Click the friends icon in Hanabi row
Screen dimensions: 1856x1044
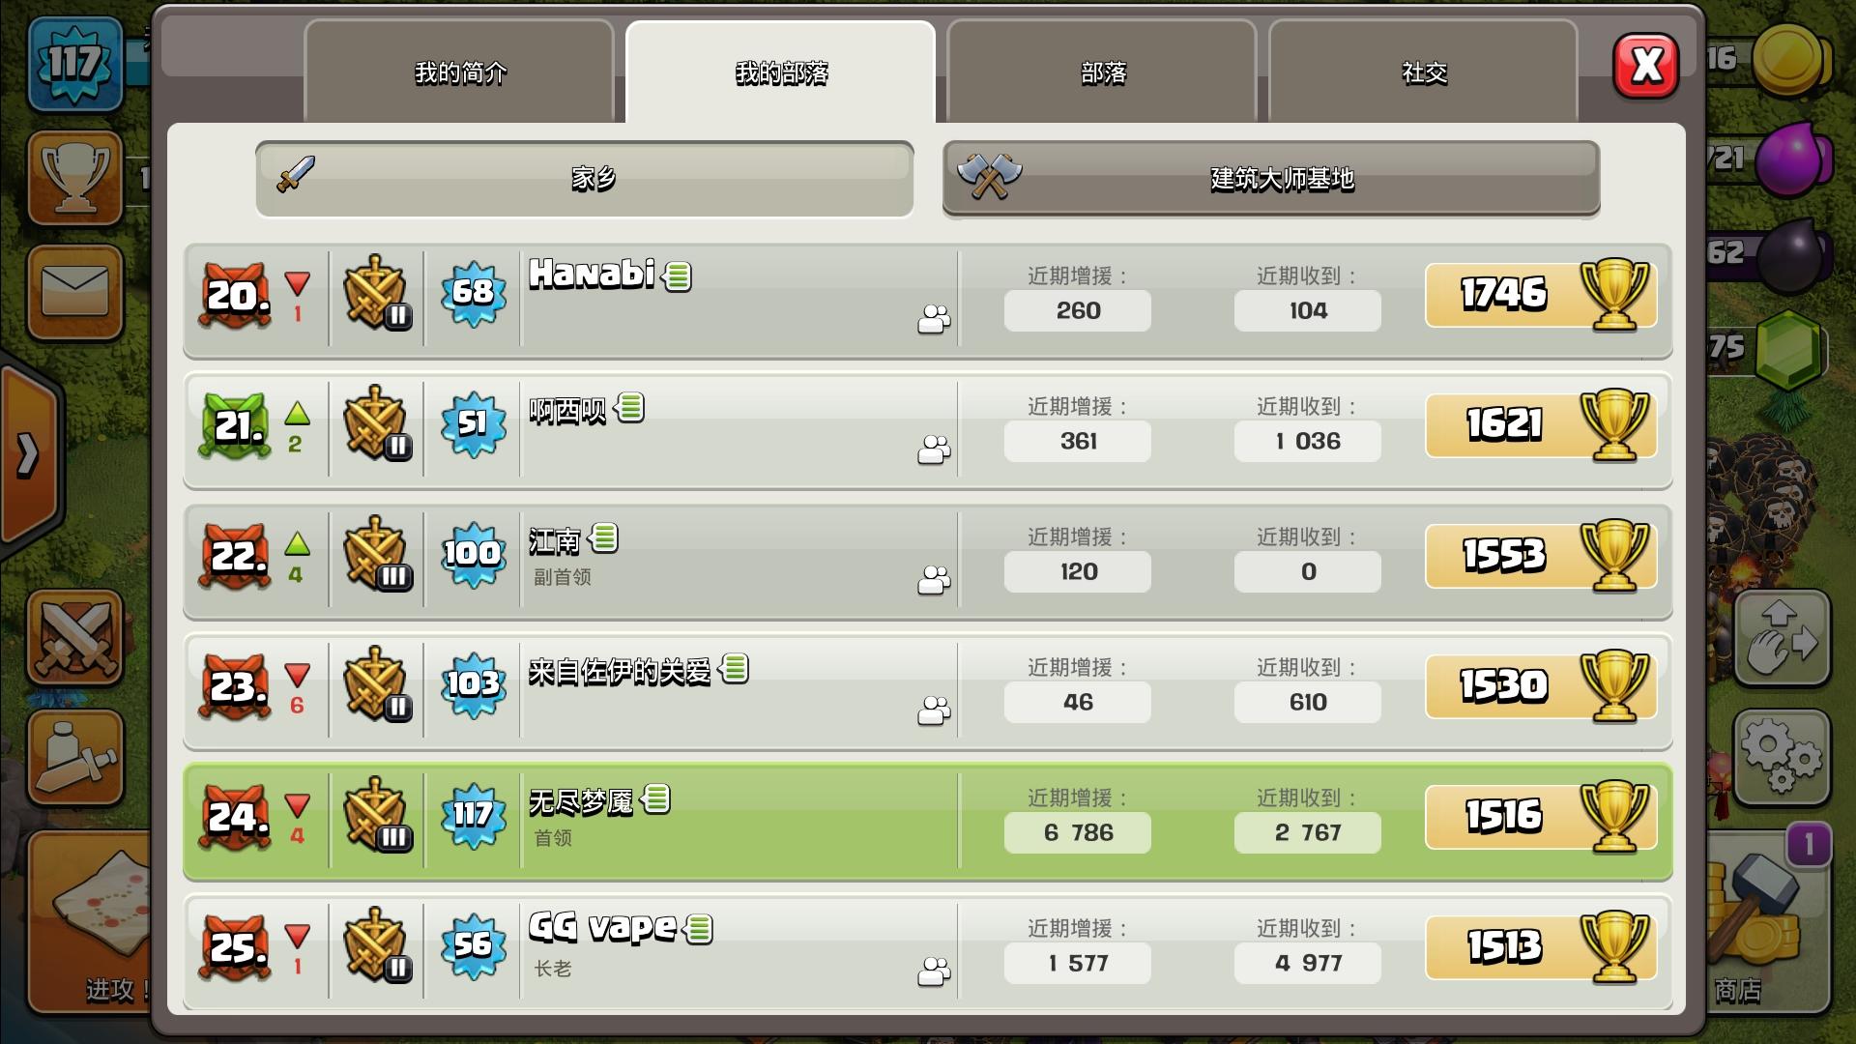pyautogui.click(x=934, y=319)
